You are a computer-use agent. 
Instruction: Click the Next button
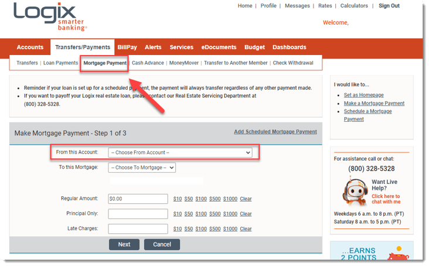tap(124, 244)
